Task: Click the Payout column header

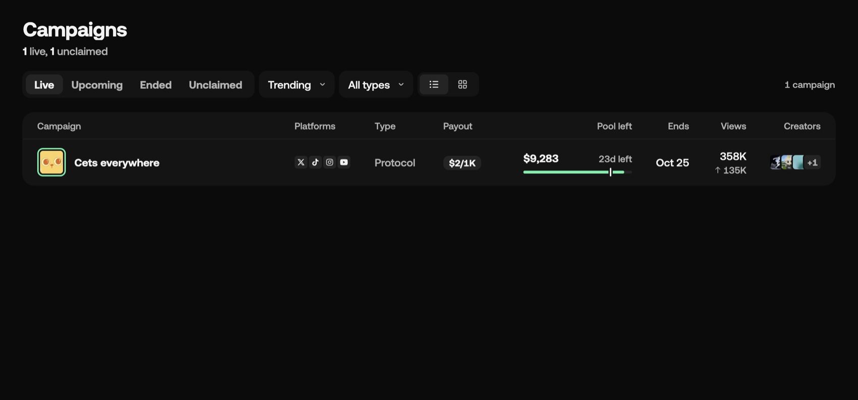Action: [458, 126]
